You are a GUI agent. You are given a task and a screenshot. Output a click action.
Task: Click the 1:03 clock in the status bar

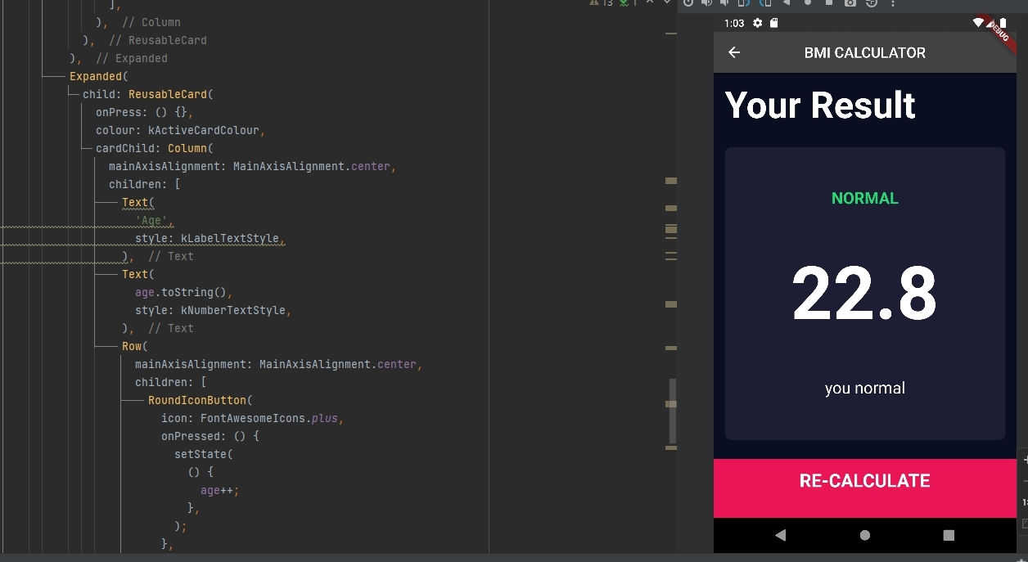coord(734,23)
